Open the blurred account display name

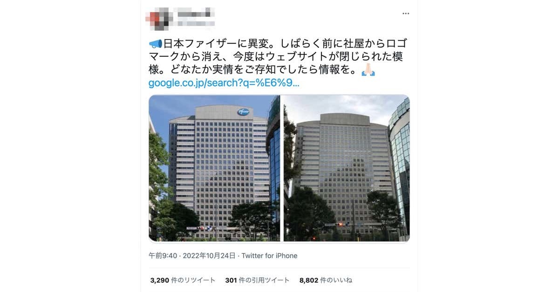click(194, 13)
